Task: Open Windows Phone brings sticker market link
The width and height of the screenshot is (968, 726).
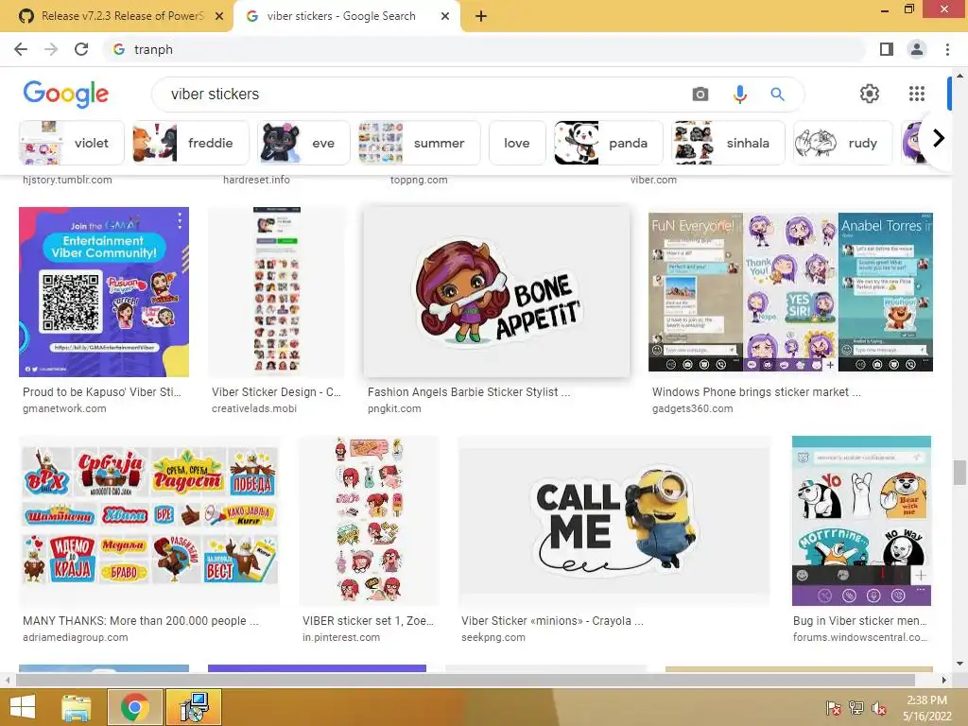Action: point(756,392)
